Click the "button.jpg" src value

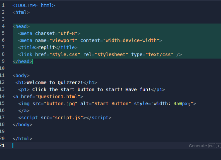click(x=61, y=104)
